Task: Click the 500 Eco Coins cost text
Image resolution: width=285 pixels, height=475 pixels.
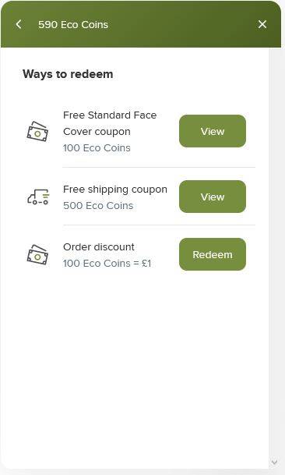Action: tap(98, 206)
